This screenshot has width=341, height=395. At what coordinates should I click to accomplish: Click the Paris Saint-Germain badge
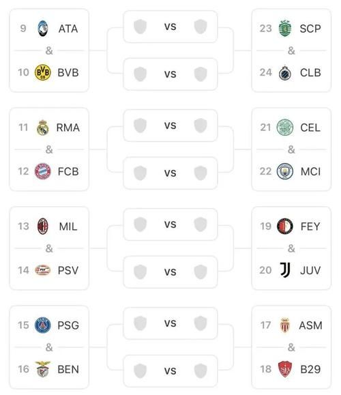click(x=43, y=325)
